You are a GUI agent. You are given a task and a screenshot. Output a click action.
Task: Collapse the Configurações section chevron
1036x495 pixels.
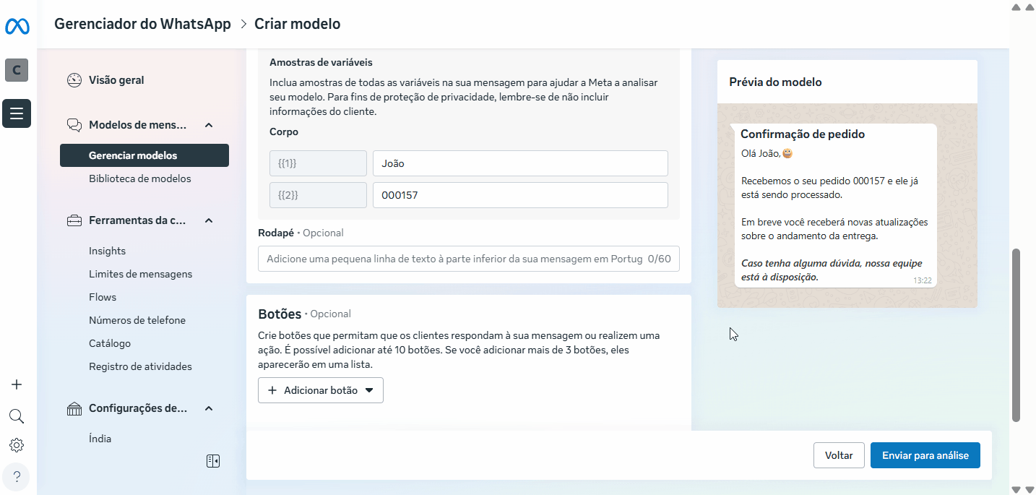pyautogui.click(x=209, y=408)
